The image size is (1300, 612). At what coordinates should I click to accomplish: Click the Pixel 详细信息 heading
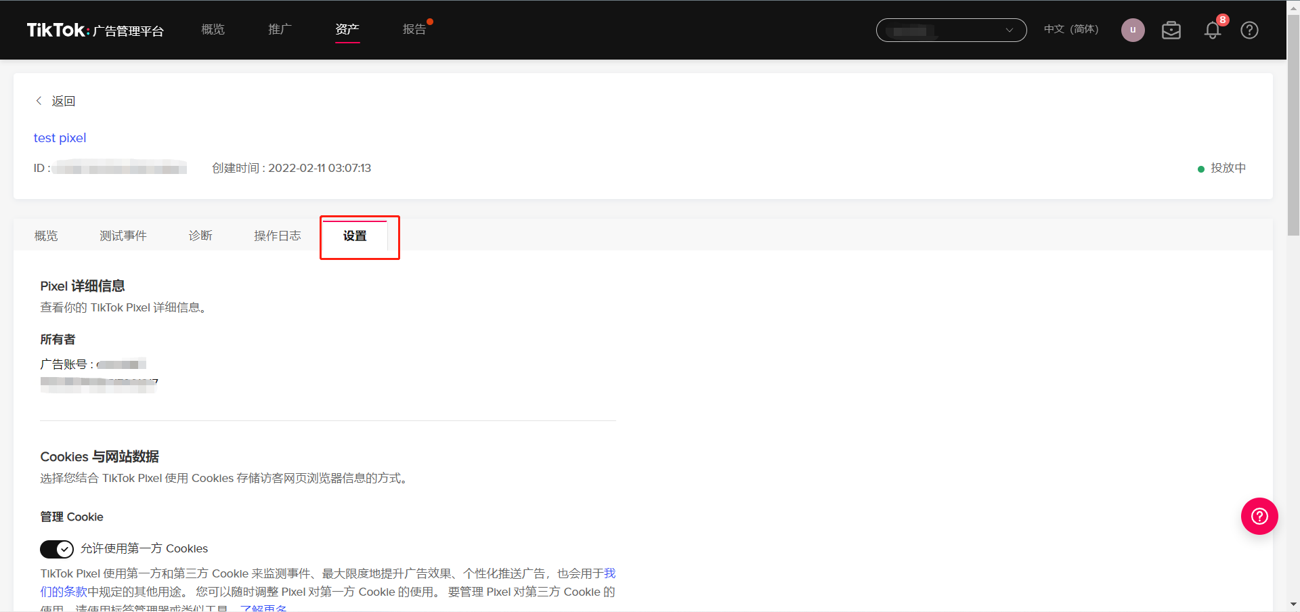click(x=83, y=286)
